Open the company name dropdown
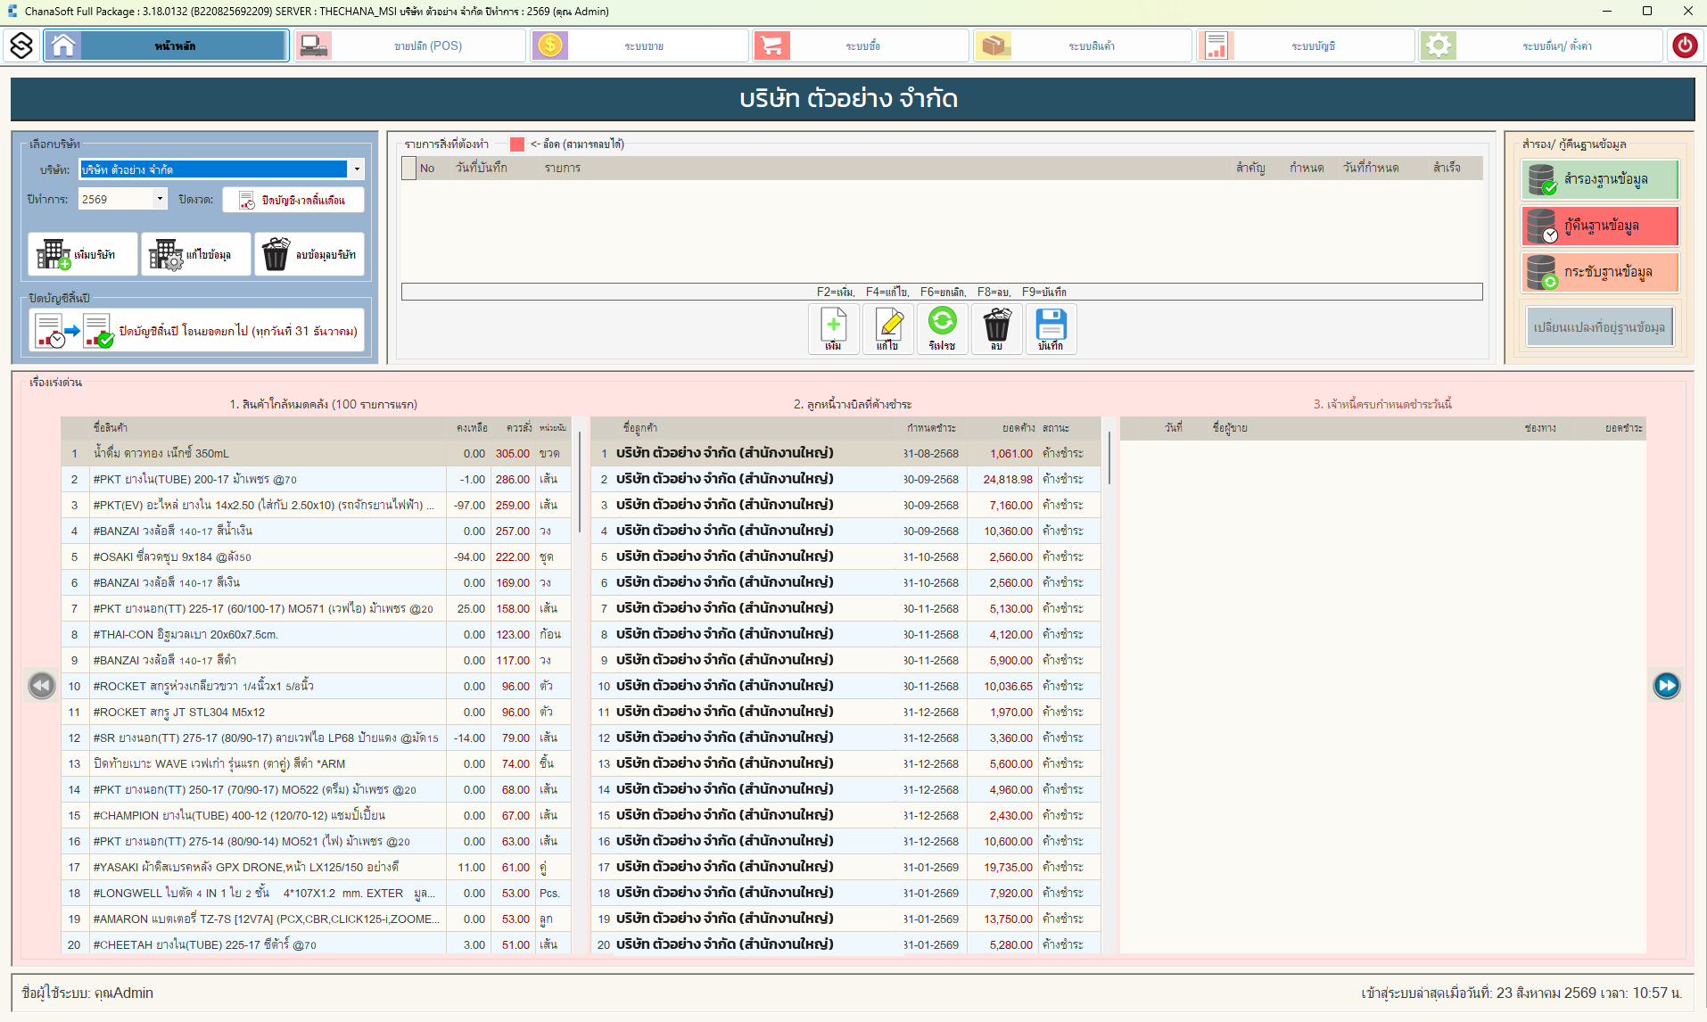Screen dimensions: 1707x1022 pos(357,169)
